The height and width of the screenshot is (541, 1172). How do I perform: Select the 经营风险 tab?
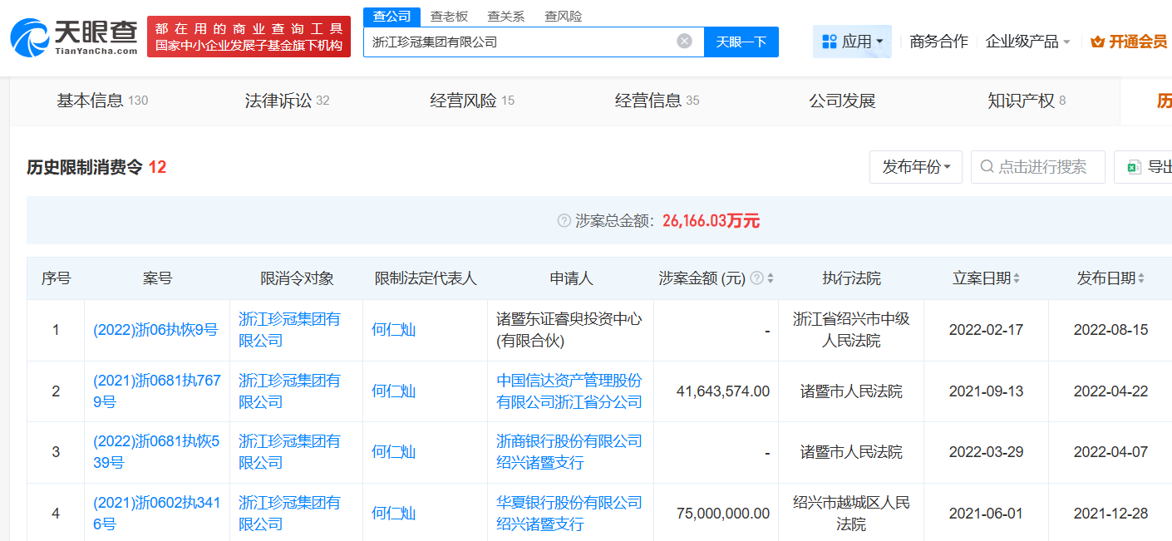(x=471, y=101)
